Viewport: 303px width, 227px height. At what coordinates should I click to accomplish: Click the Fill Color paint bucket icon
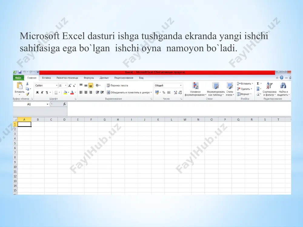65,92
